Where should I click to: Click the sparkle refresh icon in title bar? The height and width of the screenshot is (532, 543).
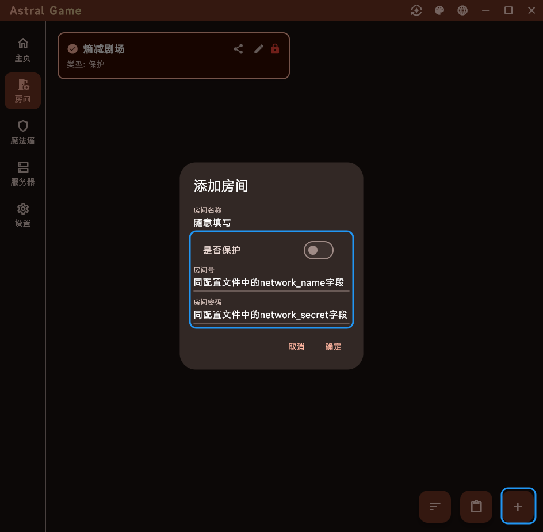tap(416, 10)
